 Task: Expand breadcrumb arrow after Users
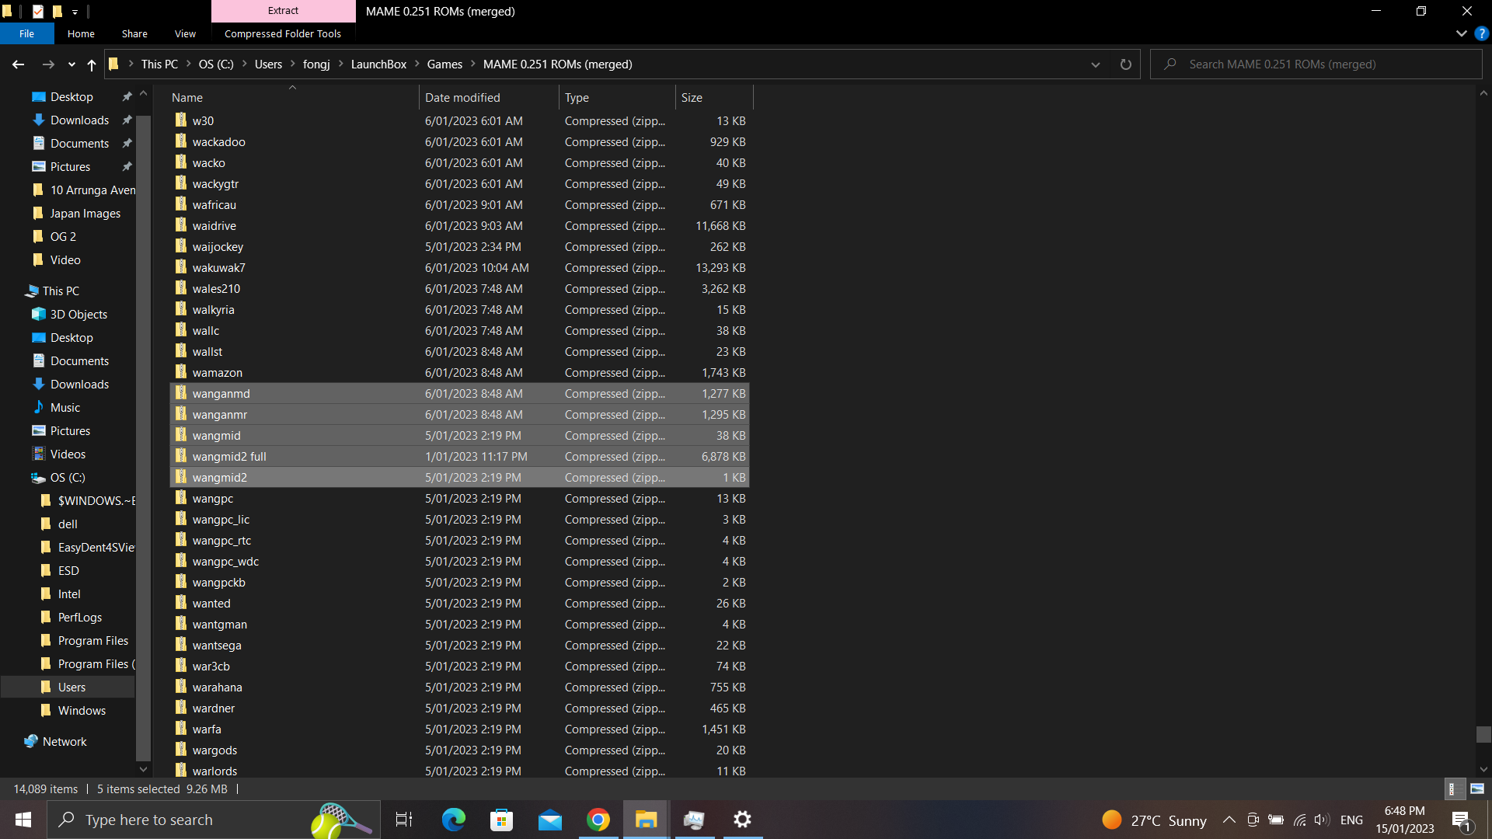click(x=292, y=64)
